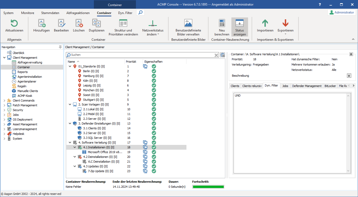Screen dimensions: 358x197
Task: Open Benutzerdefinierte Bilder verwalten
Action: click(x=188, y=24)
